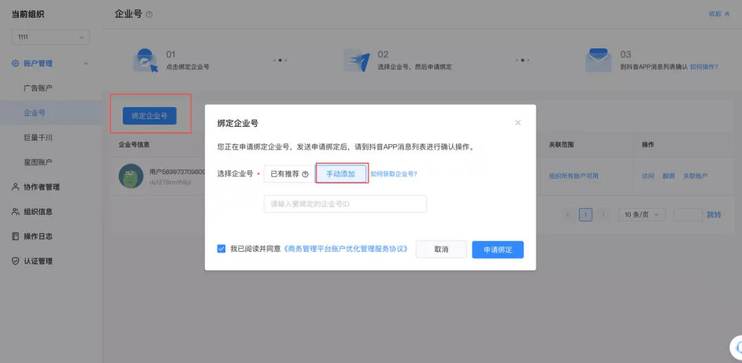Open the 10 条/页 page size dropdown
742x363 pixels.
(642, 215)
